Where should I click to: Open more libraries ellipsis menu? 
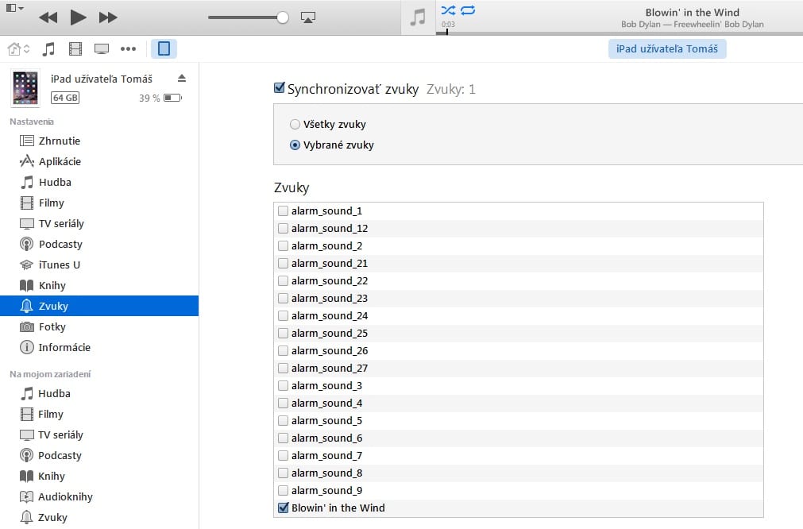pos(128,49)
